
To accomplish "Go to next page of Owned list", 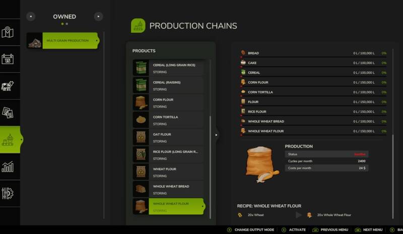I will click(x=98, y=17).
